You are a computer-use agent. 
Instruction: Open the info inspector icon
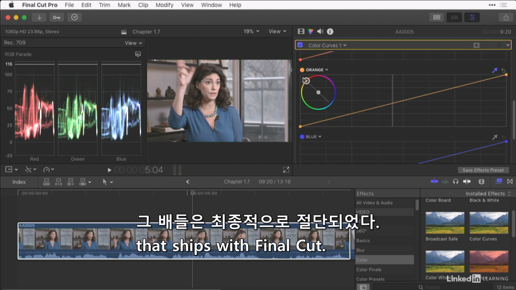point(330,31)
